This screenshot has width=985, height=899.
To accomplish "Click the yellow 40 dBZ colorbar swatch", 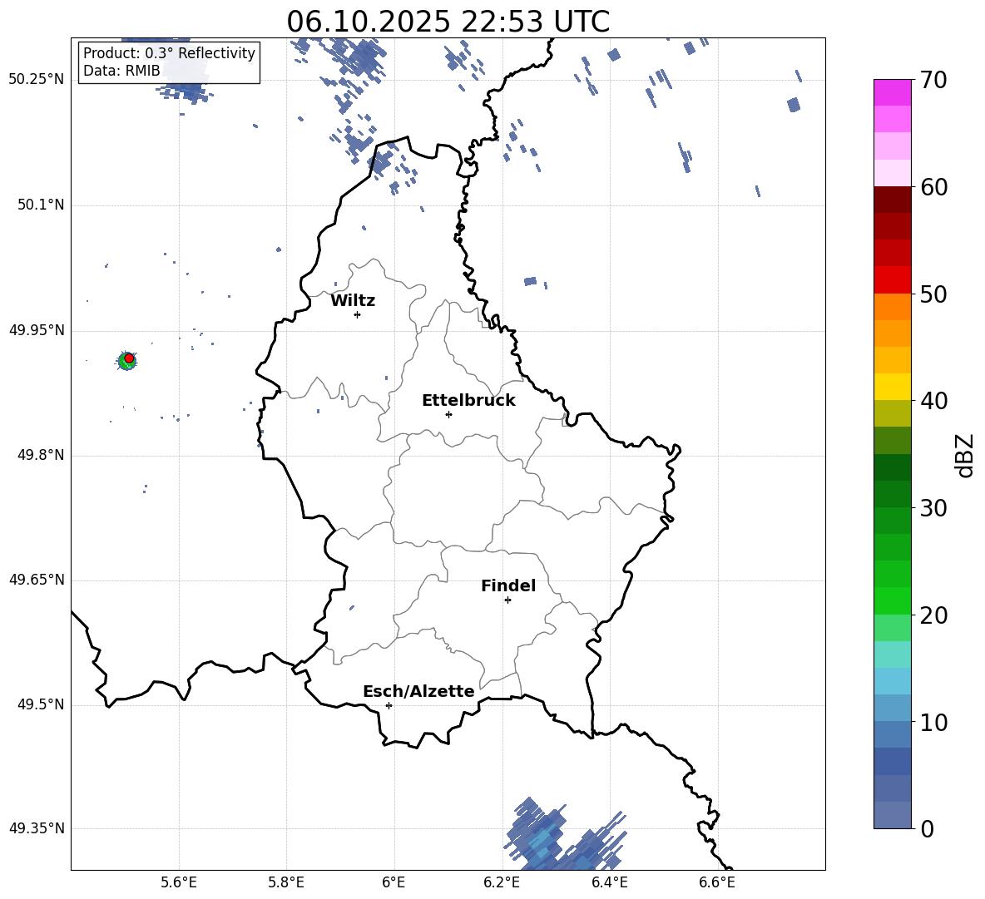I will [892, 387].
